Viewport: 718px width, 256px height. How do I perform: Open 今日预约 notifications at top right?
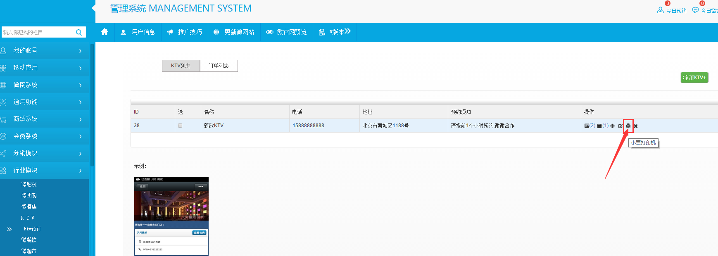tap(672, 10)
